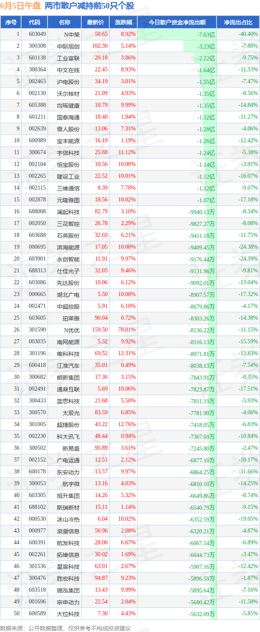Click price 5.91 of 中超控股
Viewport: 260px width, 632px height.
[102, 306]
